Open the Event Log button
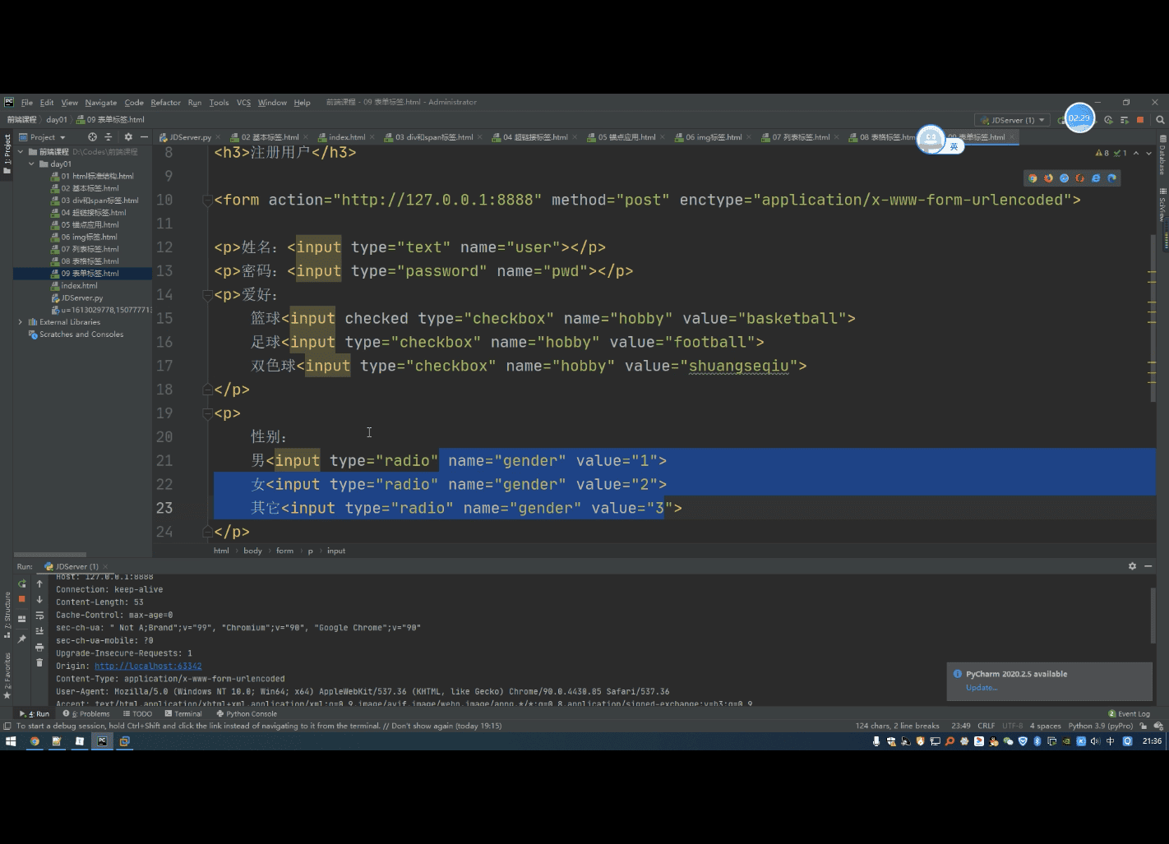1169x844 pixels. click(x=1129, y=714)
